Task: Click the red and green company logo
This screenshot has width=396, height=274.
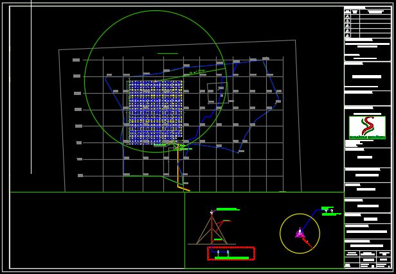Action: [x=367, y=126]
